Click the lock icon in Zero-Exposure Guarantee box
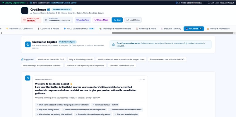This screenshot has height=117, width=236. coord(114,44)
